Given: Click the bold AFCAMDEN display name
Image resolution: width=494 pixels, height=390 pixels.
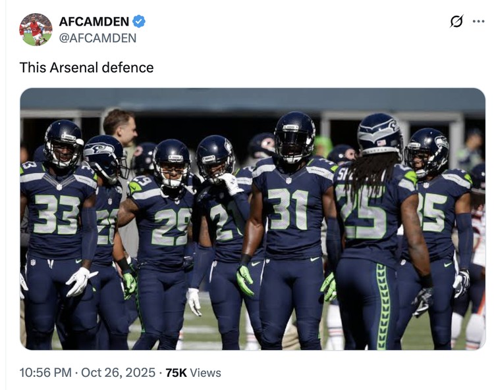Looking at the screenshot, I should tap(94, 21).
